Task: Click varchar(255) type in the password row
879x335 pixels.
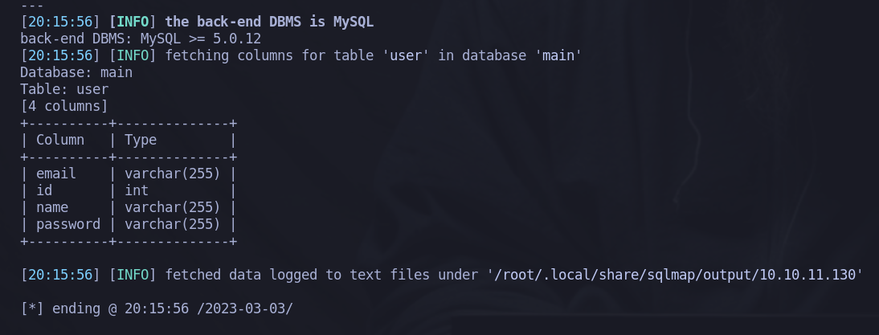Action: (173, 224)
